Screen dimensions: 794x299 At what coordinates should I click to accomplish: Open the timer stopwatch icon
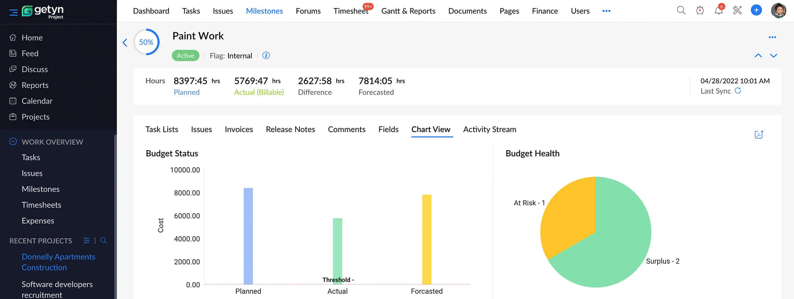click(700, 10)
